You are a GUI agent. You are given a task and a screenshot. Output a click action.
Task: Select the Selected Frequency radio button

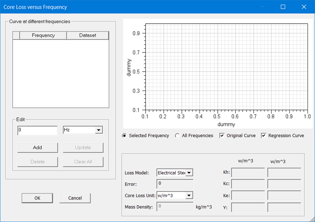(125, 136)
